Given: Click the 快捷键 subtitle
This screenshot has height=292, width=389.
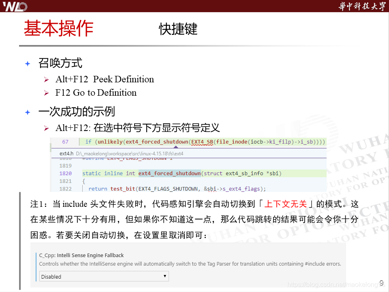Looking at the screenshot, I should [178, 29].
